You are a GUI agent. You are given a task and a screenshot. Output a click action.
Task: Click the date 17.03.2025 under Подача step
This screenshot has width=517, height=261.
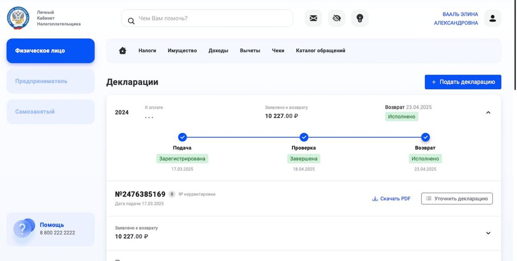(x=182, y=169)
